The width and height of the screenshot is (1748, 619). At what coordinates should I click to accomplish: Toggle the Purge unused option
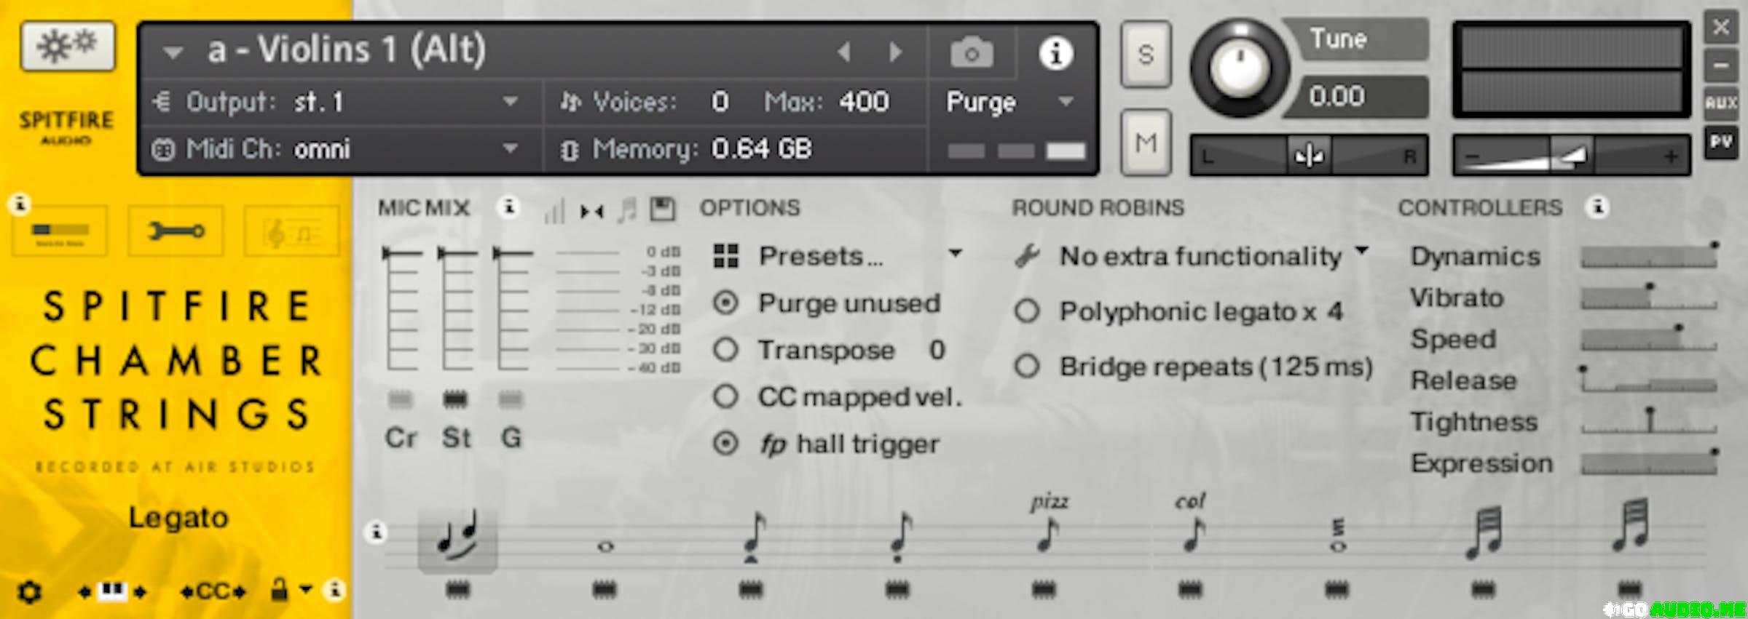[725, 303]
